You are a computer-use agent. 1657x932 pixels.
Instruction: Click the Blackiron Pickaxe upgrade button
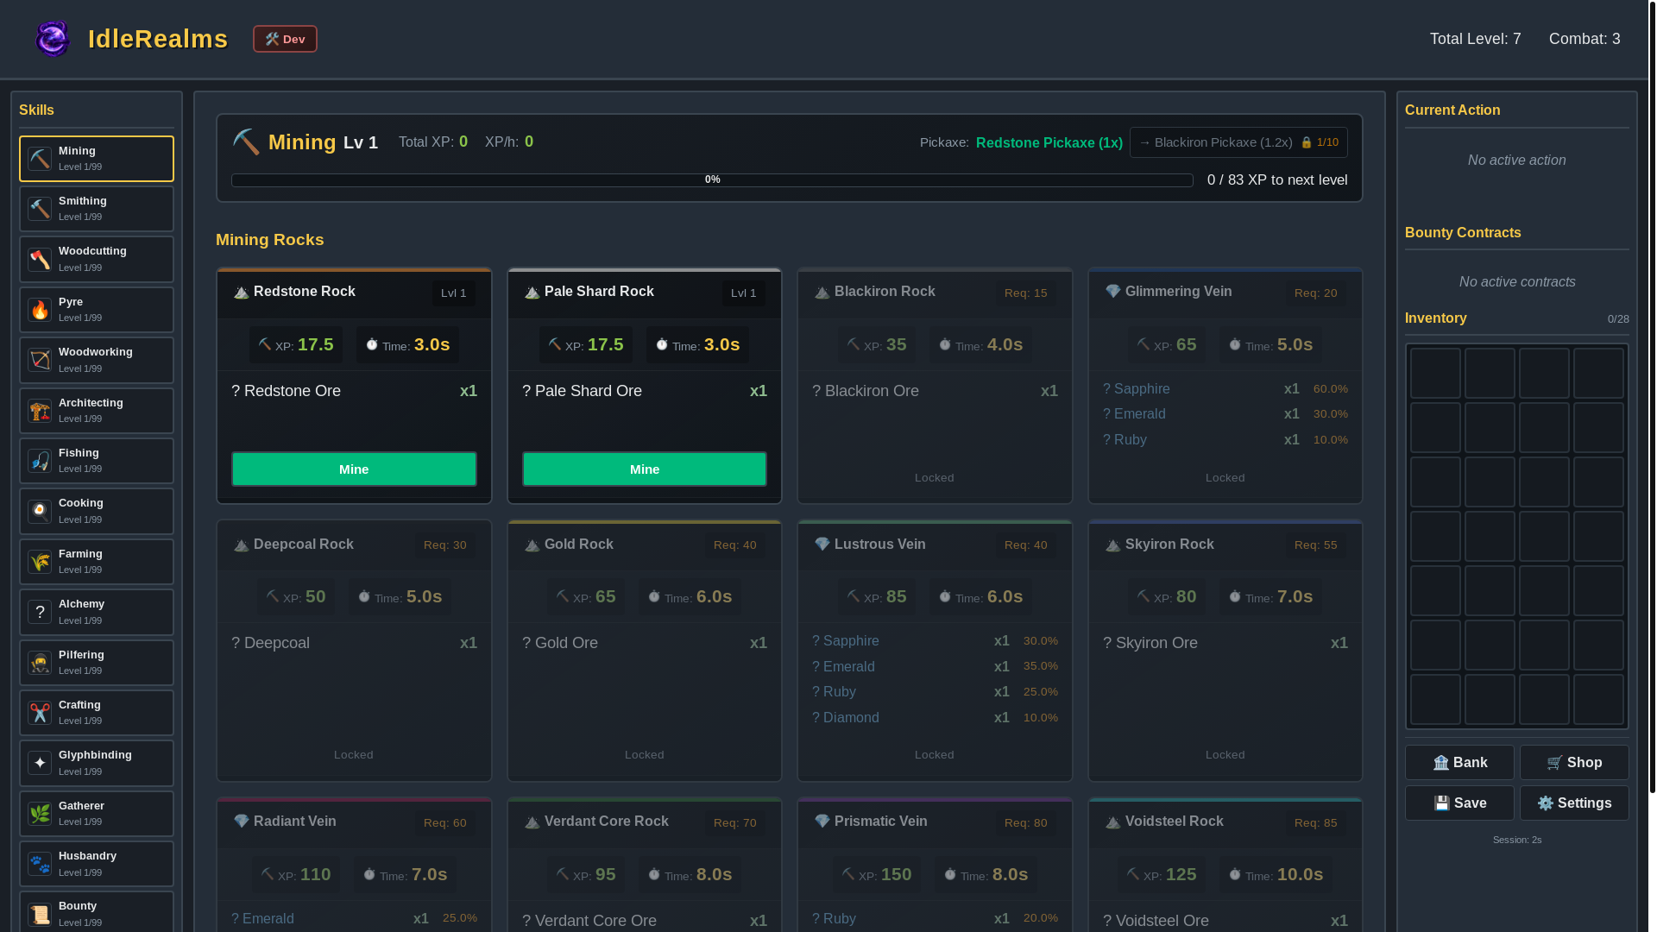coord(1238,142)
